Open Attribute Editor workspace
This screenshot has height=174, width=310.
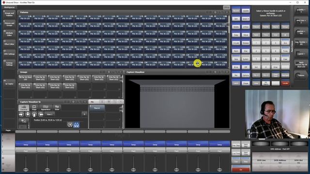pos(9,34)
